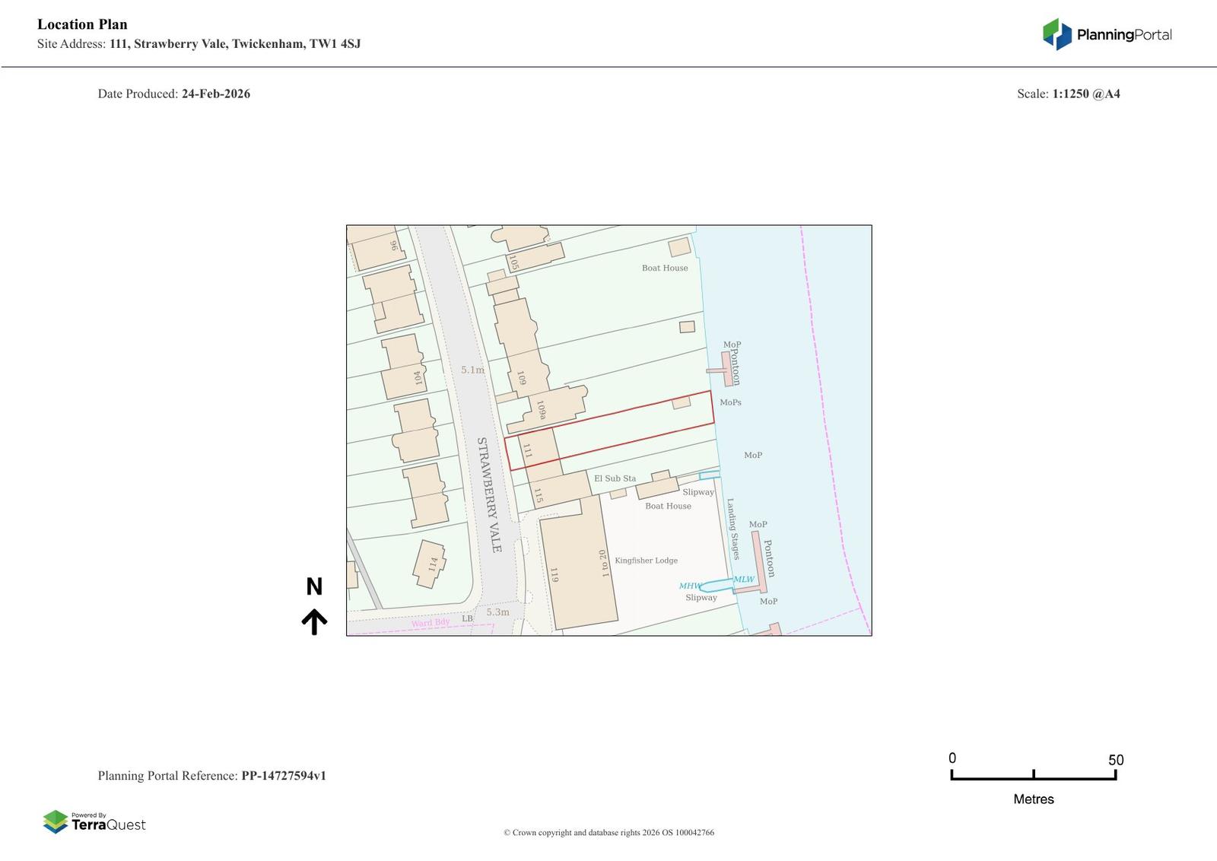The image size is (1217, 861).
Task: Click the Crown copyright notice
Action: click(608, 832)
